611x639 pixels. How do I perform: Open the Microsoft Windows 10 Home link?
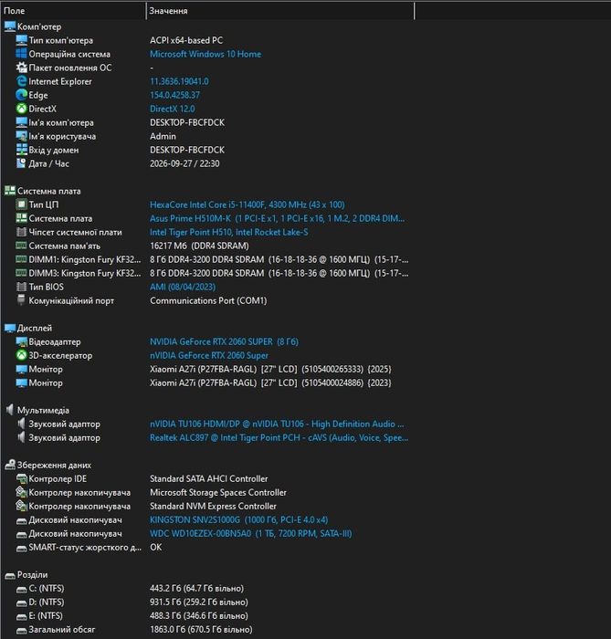(x=205, y=54)
